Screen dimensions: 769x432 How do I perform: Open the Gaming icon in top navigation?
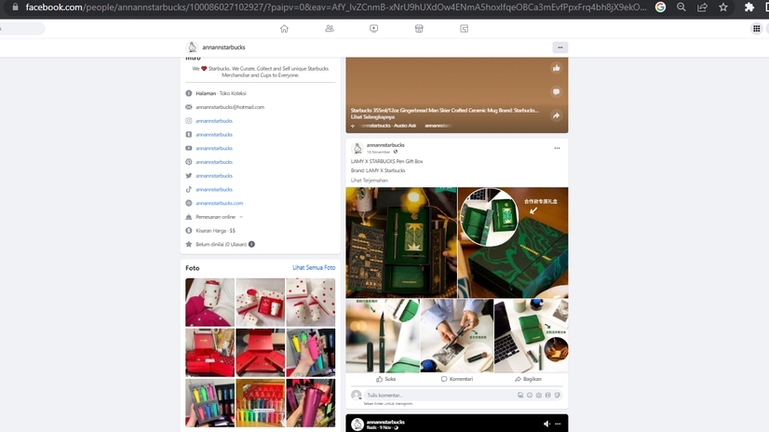(464, 29)
